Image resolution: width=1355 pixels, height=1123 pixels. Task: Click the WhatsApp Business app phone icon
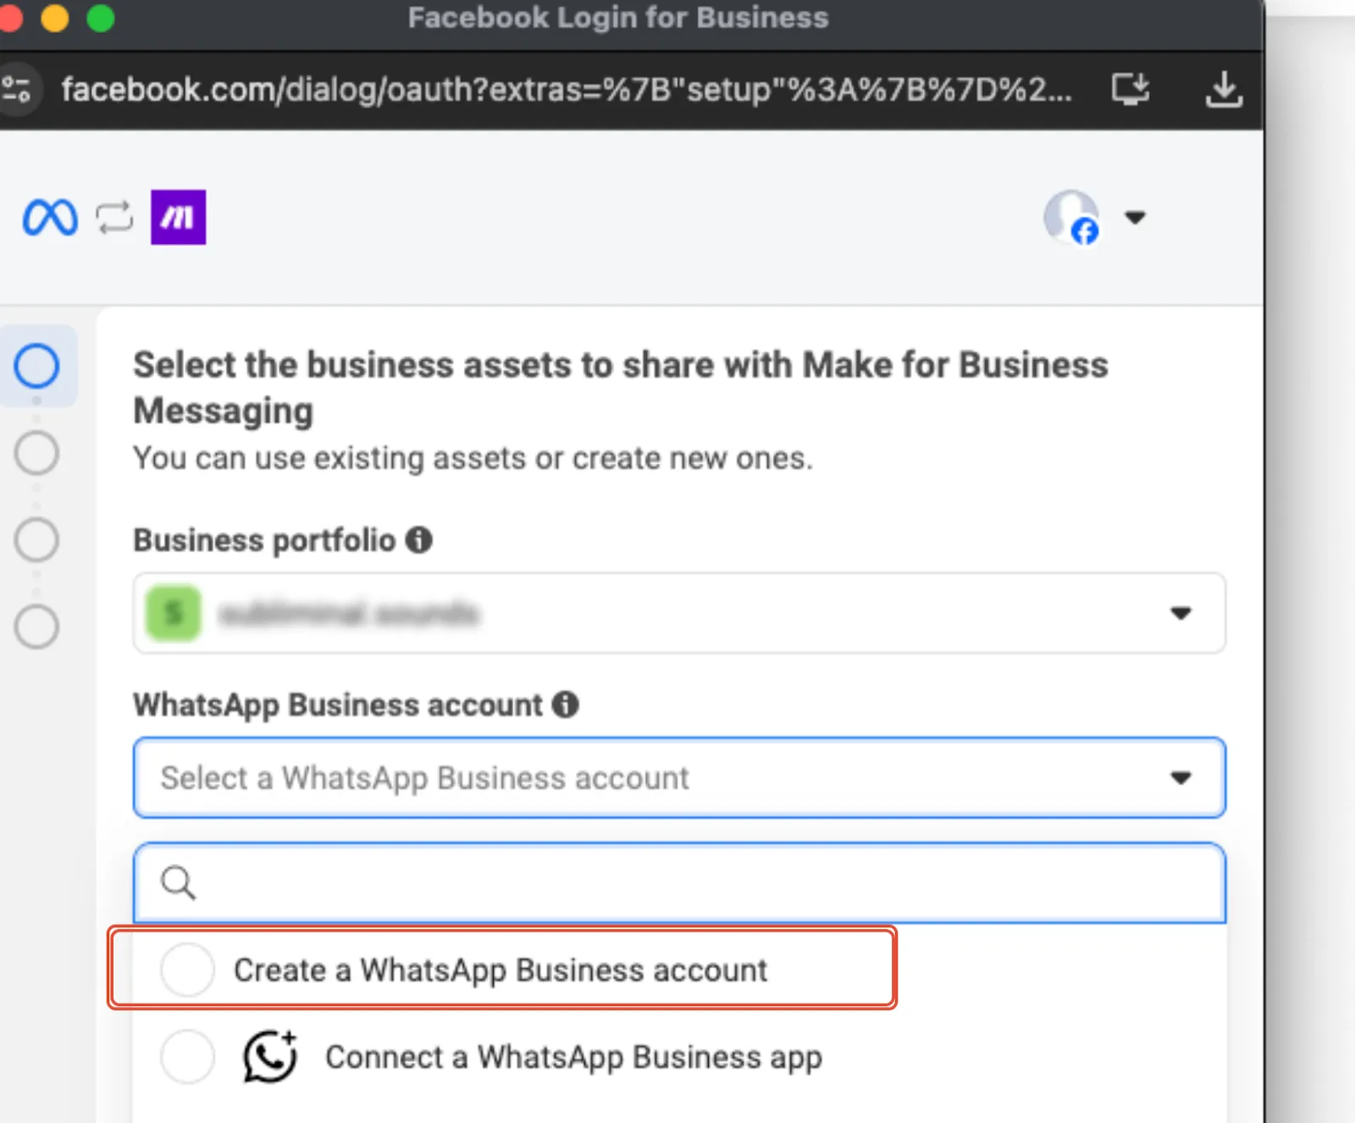(270, 1056)
